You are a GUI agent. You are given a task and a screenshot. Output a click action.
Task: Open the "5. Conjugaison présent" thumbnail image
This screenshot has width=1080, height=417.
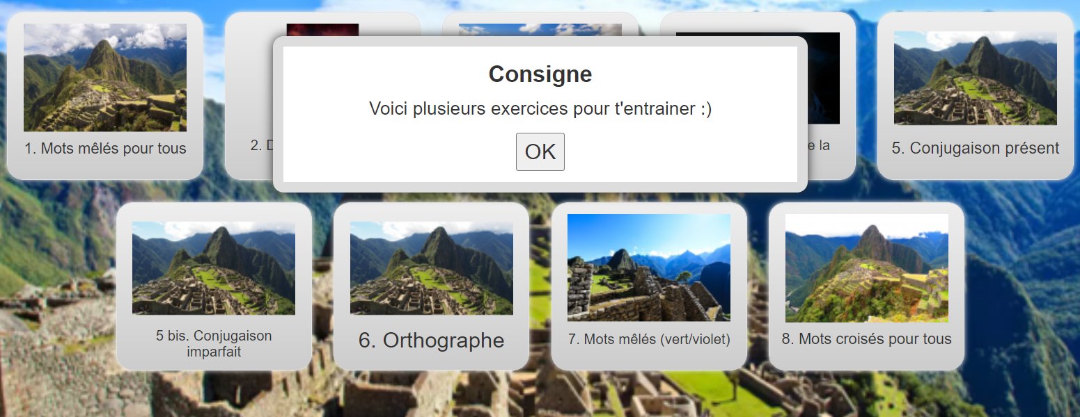[x=975, y=77]
